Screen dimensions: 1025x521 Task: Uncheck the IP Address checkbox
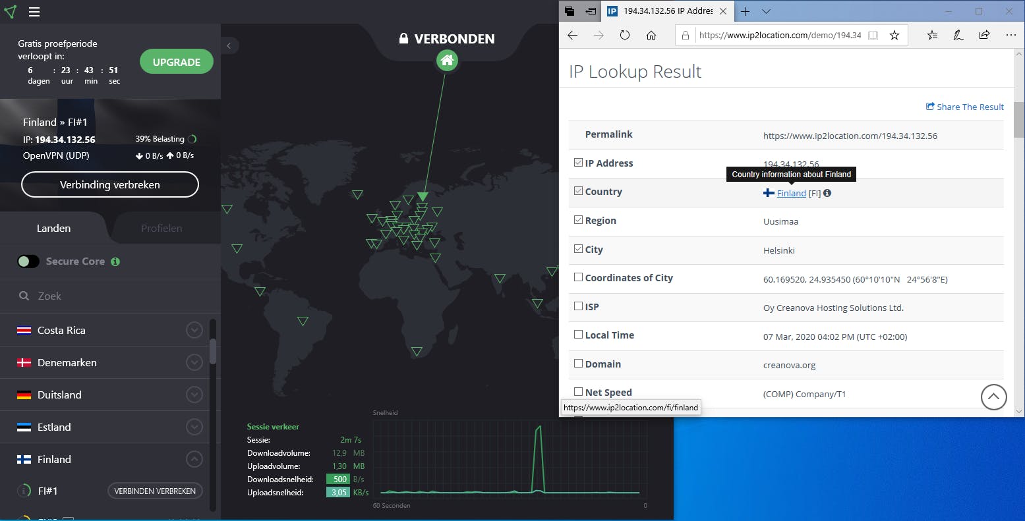tap(578, 163)
